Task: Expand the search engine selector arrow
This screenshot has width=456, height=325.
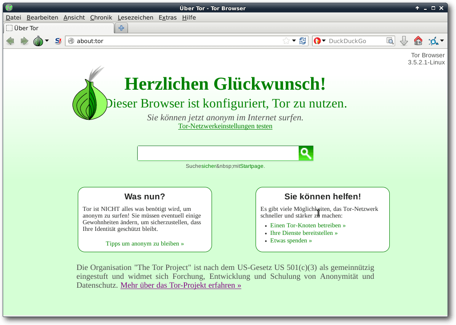Action: [x=324, y=41]
